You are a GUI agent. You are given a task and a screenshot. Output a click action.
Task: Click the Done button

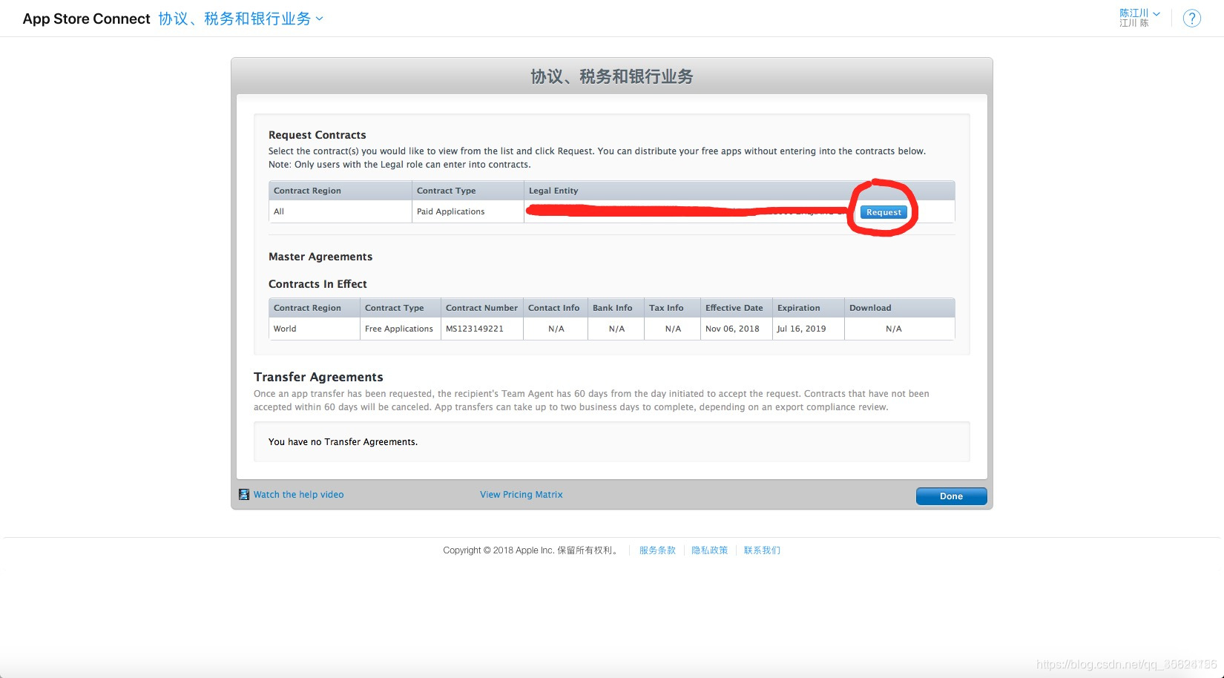pos(951,496)
